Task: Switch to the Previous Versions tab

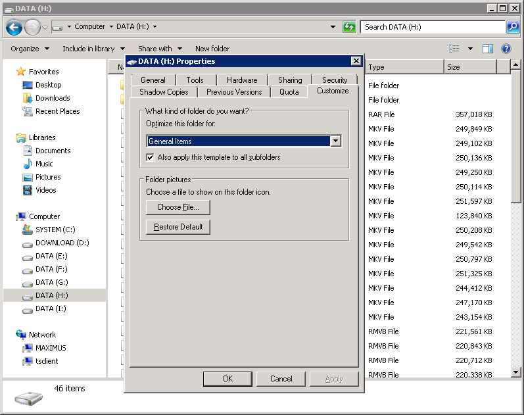Action: point(234,92)
